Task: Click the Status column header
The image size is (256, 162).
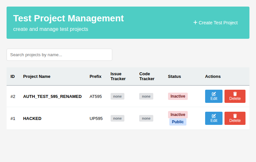Action: (x=174, y=77)
